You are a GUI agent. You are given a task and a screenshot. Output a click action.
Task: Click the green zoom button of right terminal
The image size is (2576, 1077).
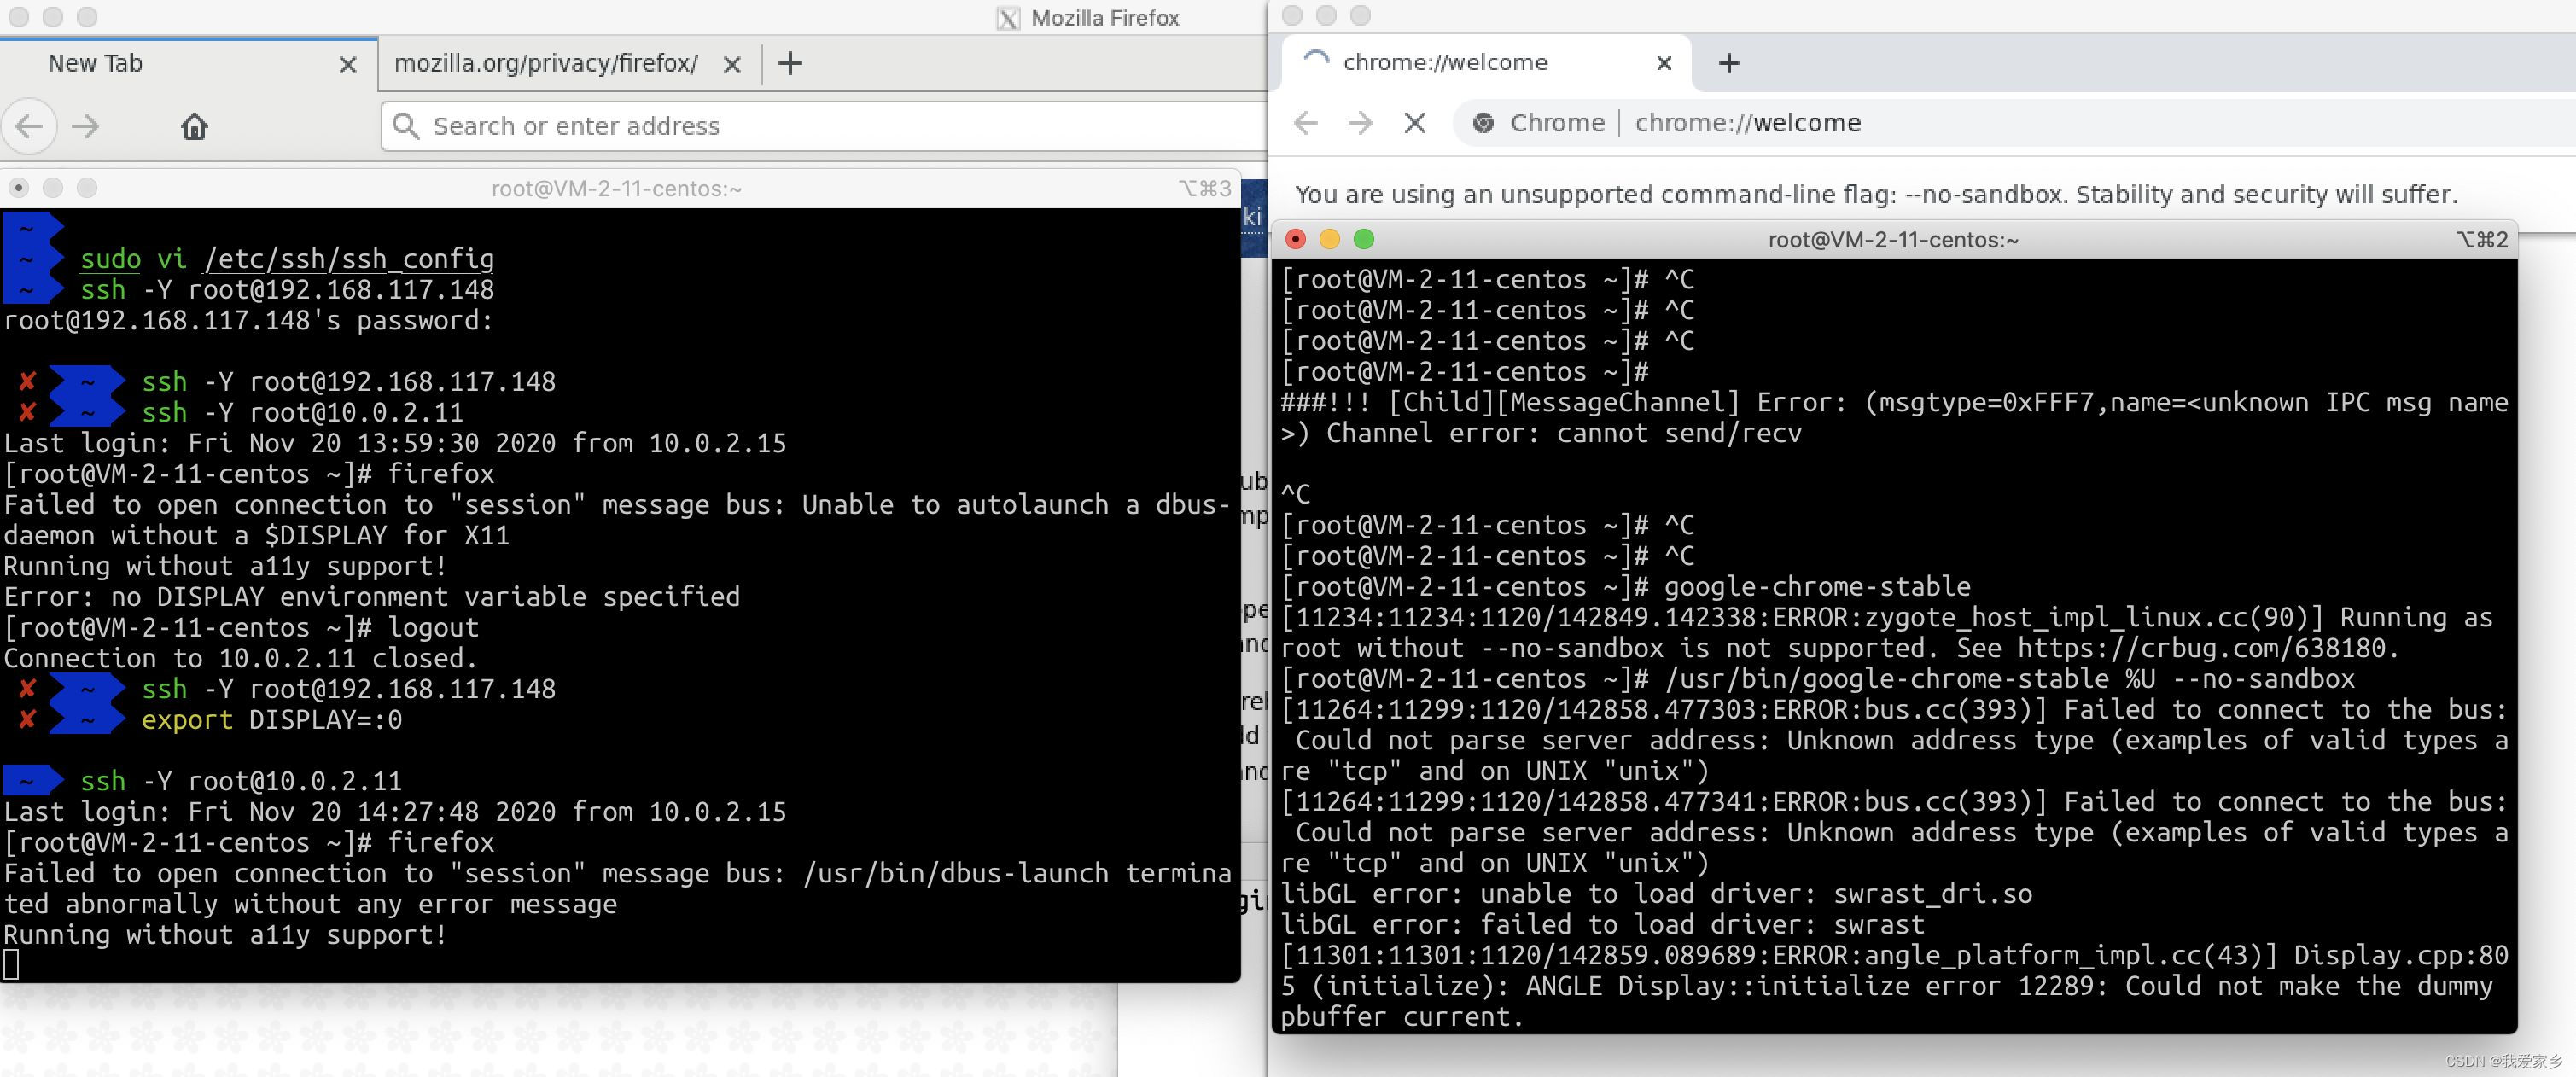1364,239
